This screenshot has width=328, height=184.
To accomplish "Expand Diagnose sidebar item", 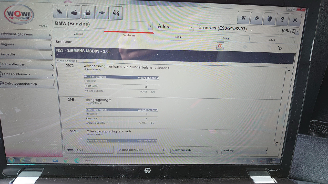I will (x=26, y=44).
